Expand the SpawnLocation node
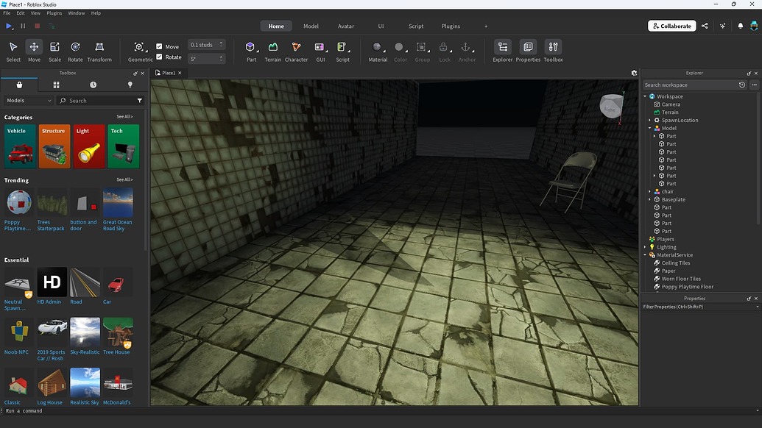This screenshot has height=428, width=762. [x=650, y=121]
